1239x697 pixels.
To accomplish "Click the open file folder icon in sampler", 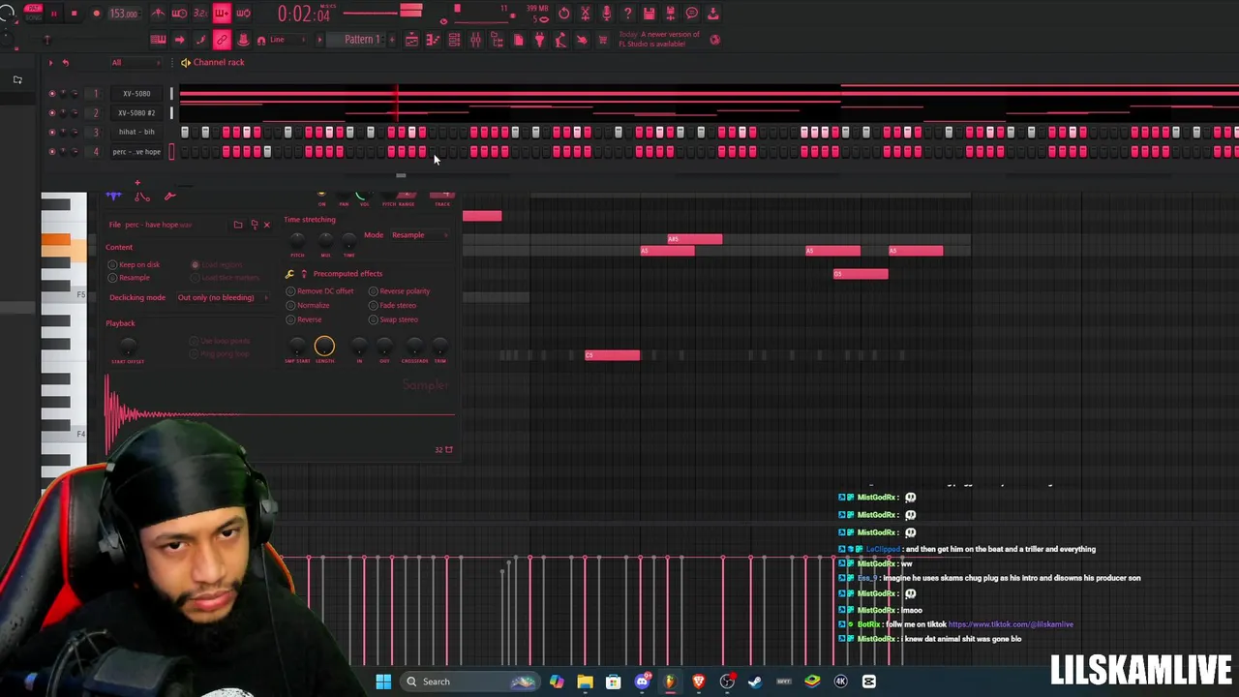I will [x=237, y=225].
